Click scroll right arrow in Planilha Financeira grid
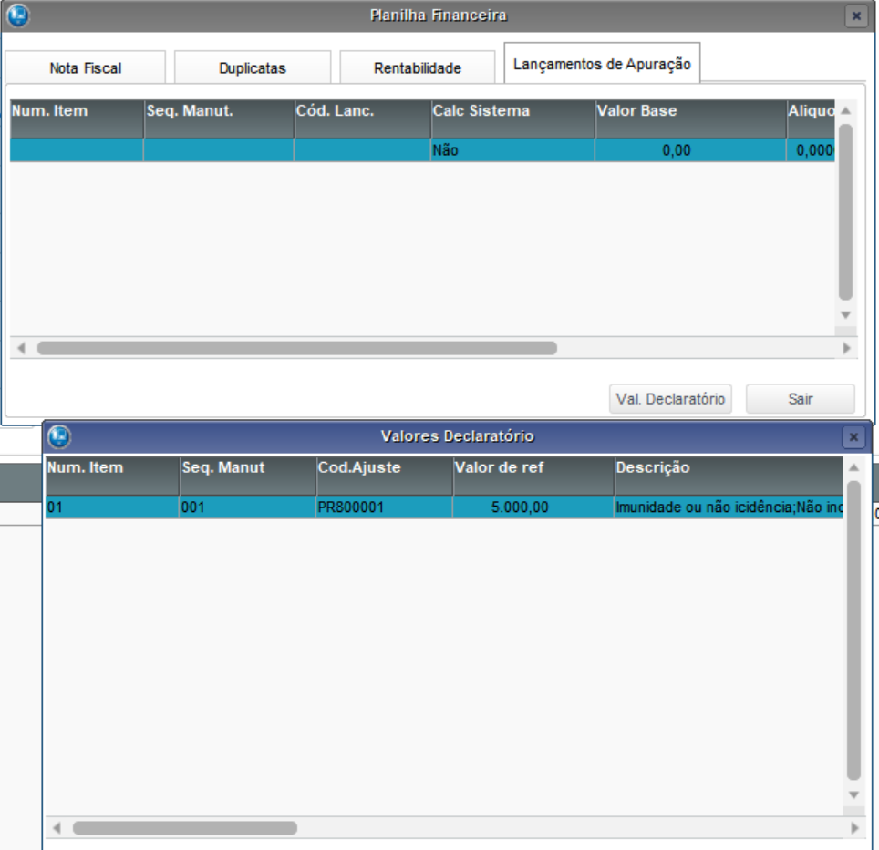The image size is (879, 850). 846,348
